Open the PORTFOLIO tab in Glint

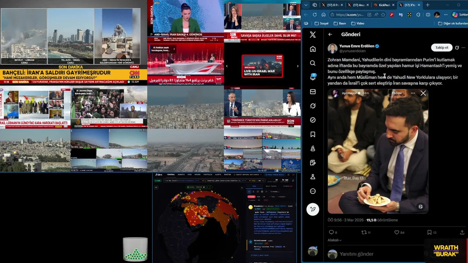tap(208, 175)
